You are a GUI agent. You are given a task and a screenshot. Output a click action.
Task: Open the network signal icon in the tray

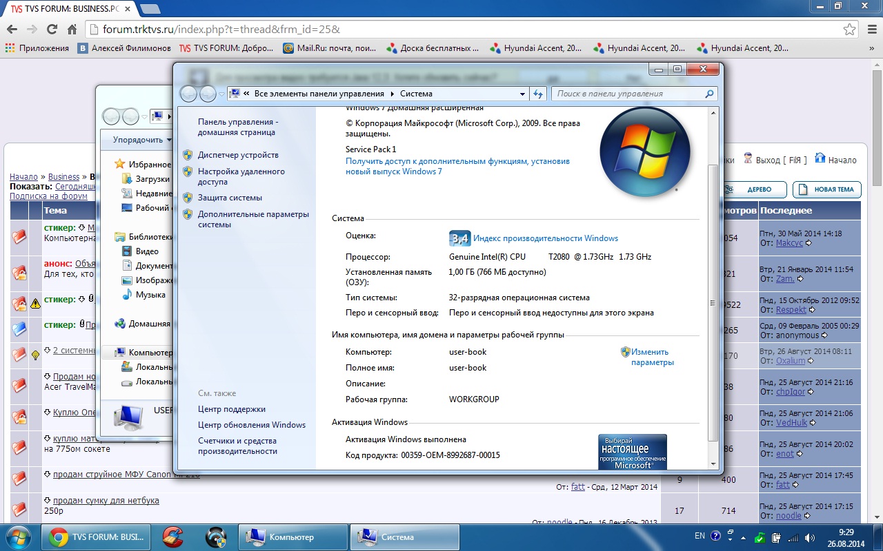click(x=793, y=537)
